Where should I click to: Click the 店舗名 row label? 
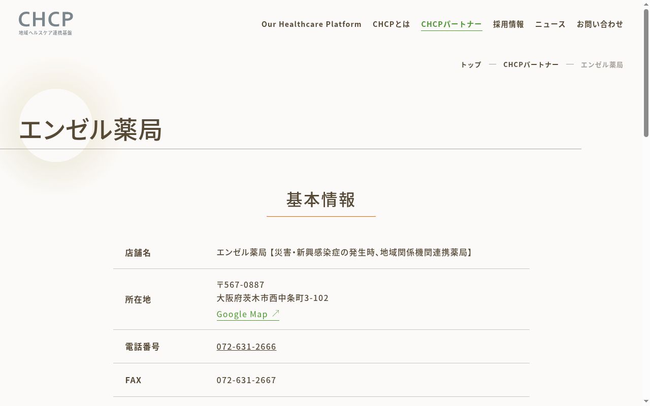(x=138, y=253)
